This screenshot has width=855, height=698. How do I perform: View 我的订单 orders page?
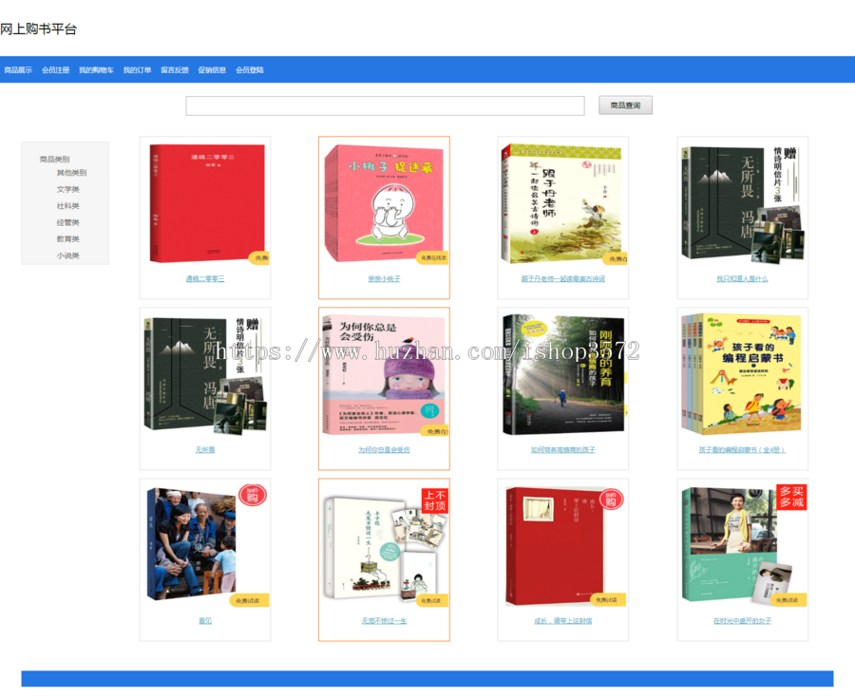[140, 69]
